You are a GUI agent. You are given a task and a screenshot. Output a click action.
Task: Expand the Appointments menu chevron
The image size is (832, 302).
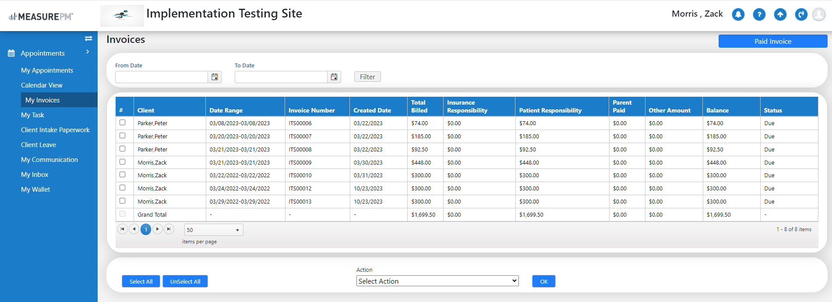(88, 52)
